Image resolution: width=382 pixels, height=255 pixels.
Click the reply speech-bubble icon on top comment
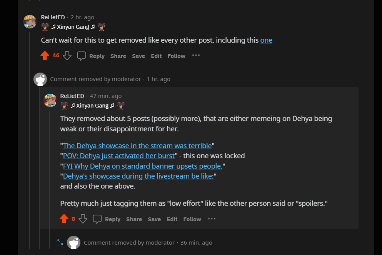click(x=81, y=56)
